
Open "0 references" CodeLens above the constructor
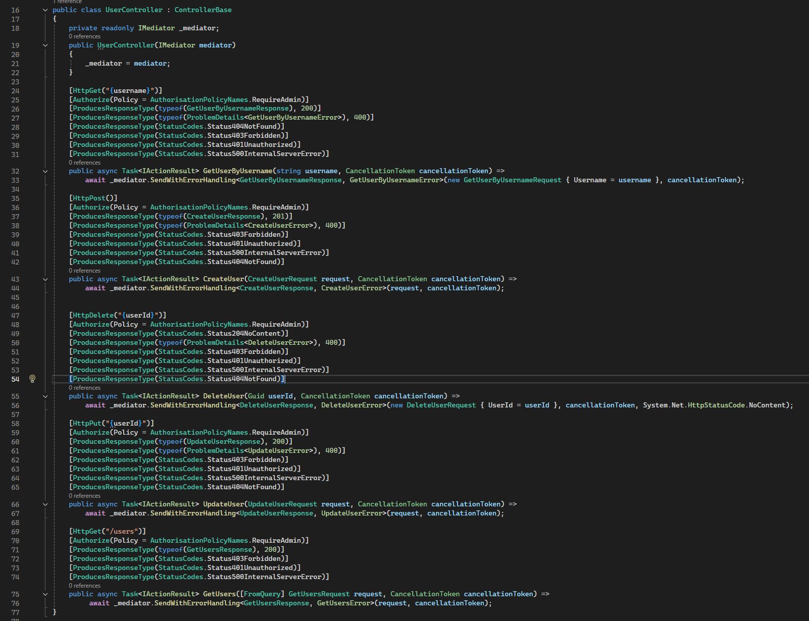84,36
